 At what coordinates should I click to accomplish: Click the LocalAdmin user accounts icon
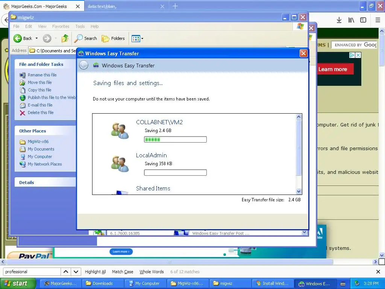pyautogui.click(x=120, y=164)
